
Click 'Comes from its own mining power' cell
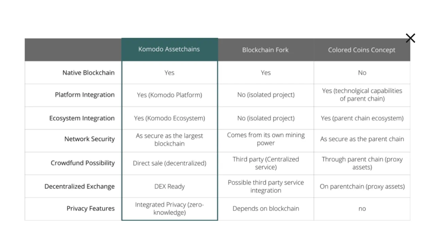point(265,139)
